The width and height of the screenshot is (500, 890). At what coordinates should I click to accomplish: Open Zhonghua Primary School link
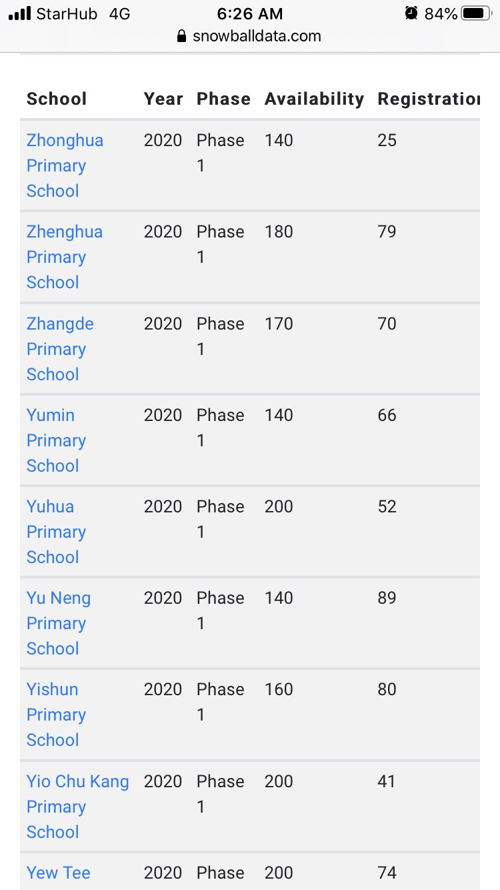click(x=65, y=165)
